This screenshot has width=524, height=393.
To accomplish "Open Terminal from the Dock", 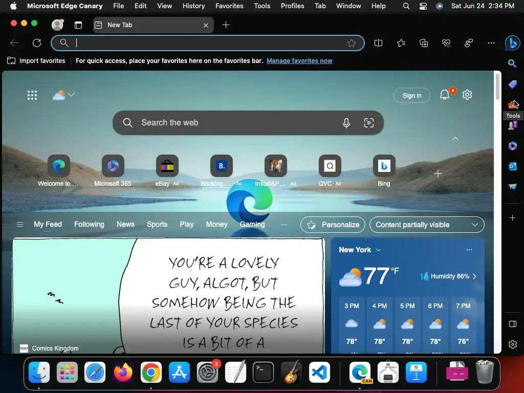I will pos(263,373).
